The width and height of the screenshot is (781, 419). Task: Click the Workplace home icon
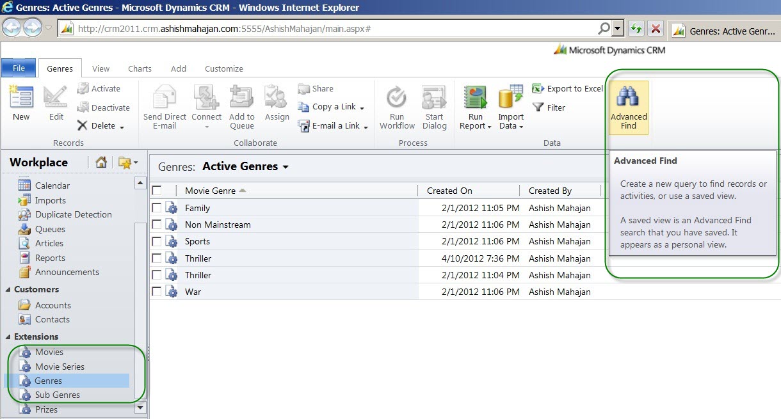(101, 162)
